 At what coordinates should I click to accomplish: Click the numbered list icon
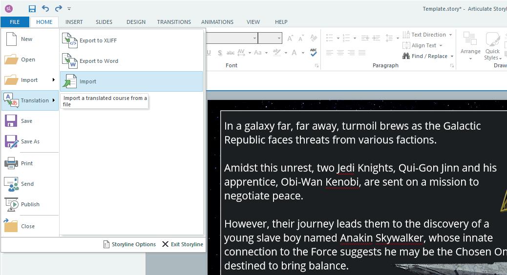(x=346, y=38)
